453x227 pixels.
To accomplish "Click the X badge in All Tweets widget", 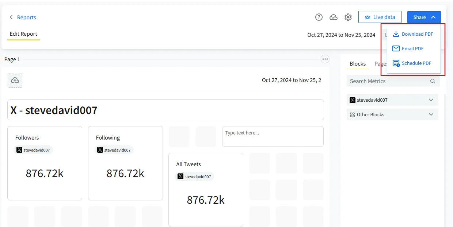I will tap(180, 176).
